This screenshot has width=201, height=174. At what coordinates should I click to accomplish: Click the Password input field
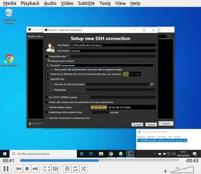tap(108, 66)
